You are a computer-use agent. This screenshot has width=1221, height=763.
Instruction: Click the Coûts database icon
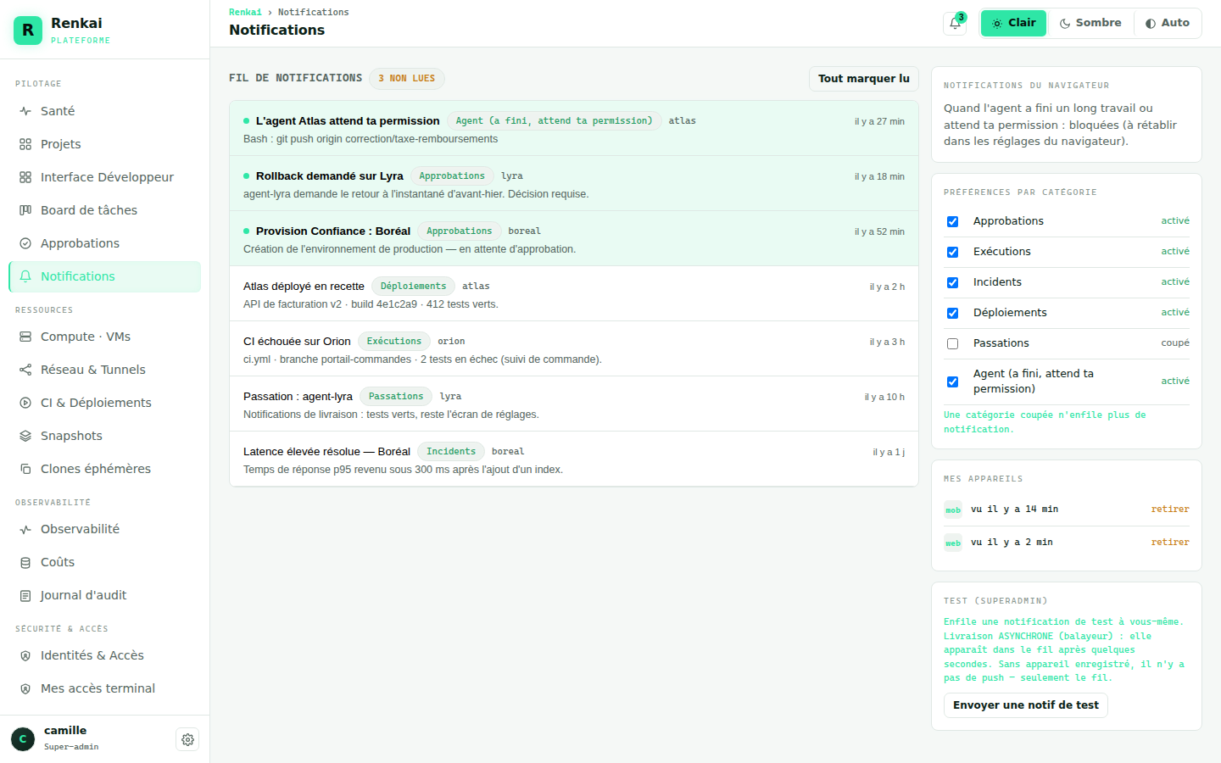(25, 562)
